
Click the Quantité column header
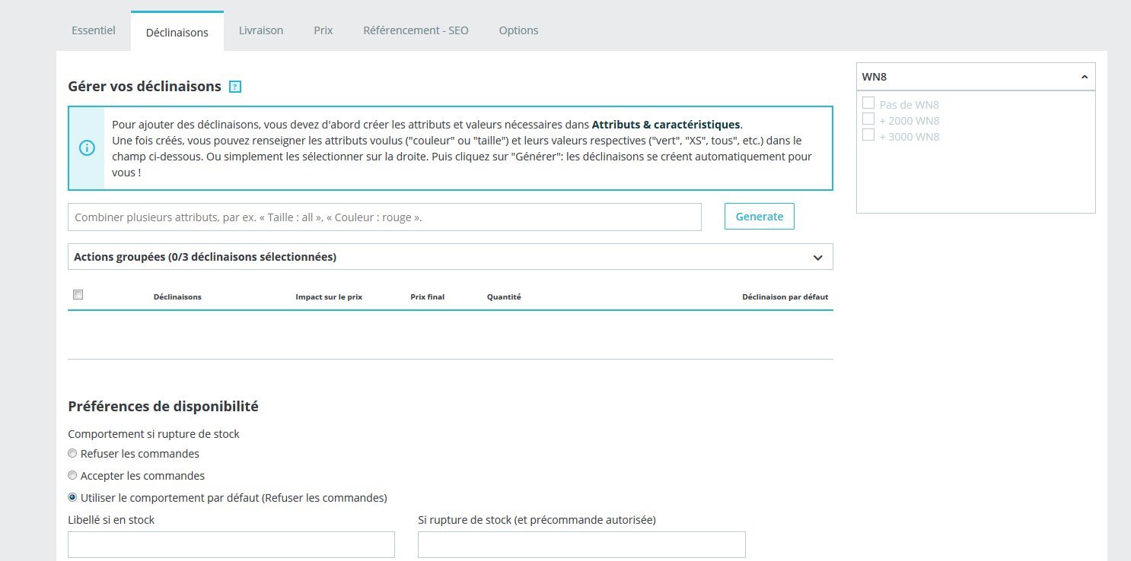pyautogui.click(x=504, y=297)
